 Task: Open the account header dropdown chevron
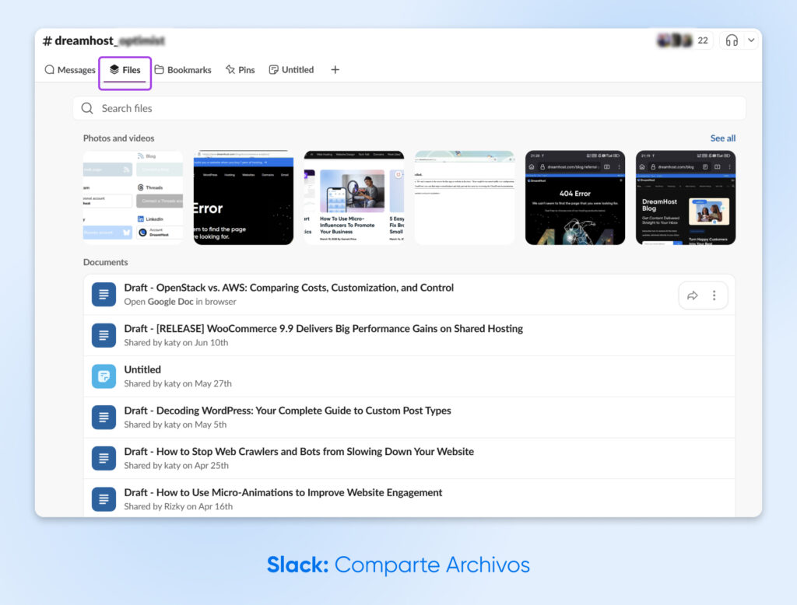(x=750, y=40)
